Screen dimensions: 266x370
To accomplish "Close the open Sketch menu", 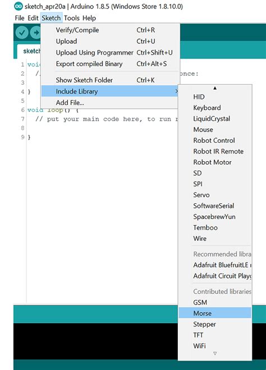I will click(51, 18).
